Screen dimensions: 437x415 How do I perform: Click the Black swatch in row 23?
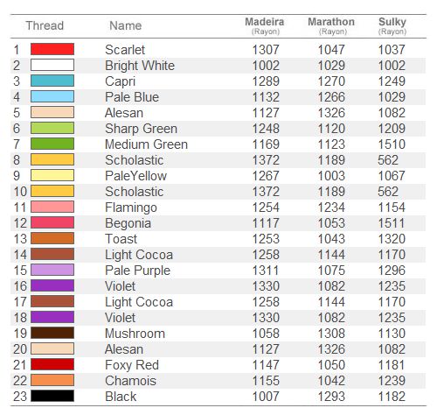[52, 396]
